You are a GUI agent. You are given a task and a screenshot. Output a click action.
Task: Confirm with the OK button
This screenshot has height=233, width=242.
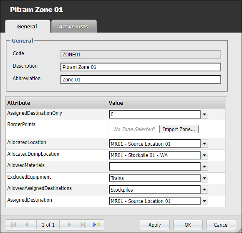pos(188,225)
